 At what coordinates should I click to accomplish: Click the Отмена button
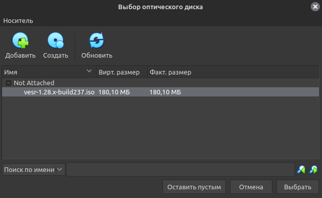point(251,187)
